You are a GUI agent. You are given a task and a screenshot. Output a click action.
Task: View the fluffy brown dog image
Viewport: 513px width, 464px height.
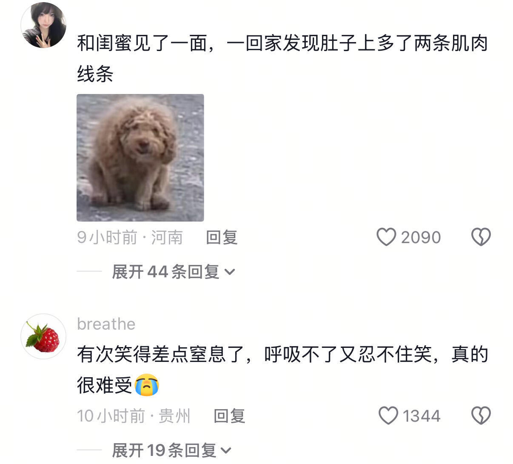pyautogui.click(x=140, y=158)
